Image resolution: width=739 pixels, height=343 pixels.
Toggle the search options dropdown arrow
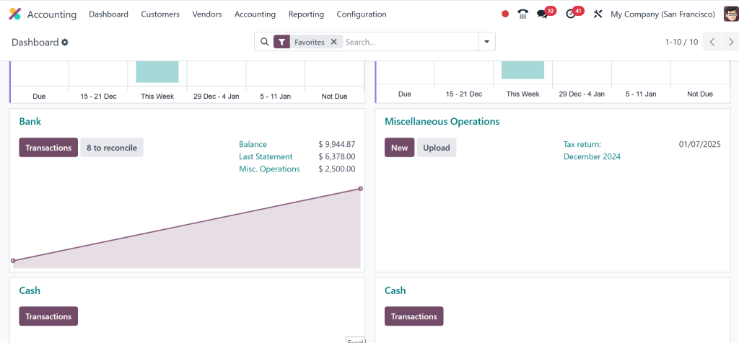click(487, 42)
